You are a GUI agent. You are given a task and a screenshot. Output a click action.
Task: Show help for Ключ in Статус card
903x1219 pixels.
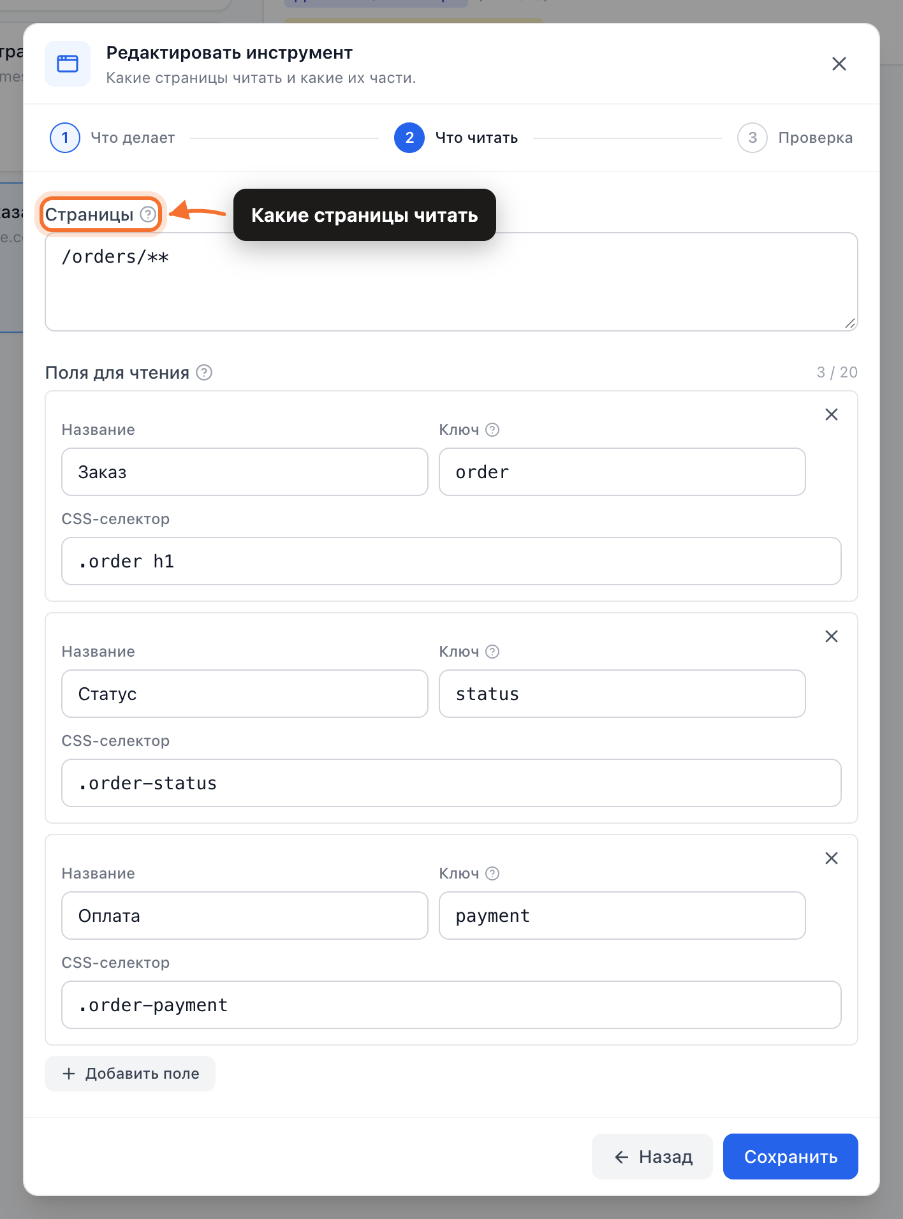[x=492, y=652]
